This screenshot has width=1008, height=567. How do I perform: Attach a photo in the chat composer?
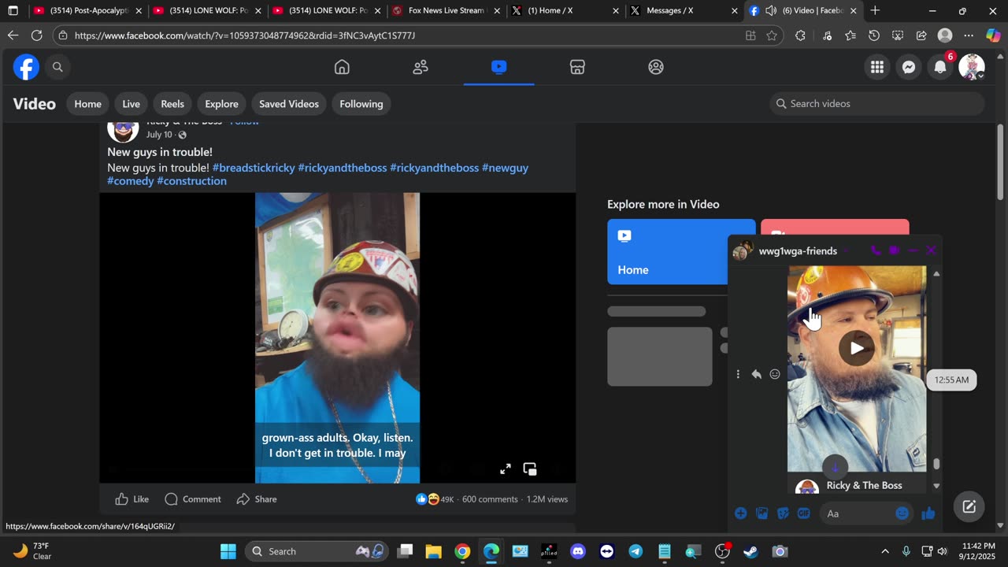coord(762,513)
